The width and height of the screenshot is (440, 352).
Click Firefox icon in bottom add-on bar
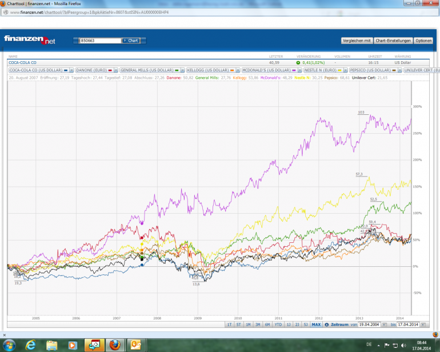(x=435, y=335)
